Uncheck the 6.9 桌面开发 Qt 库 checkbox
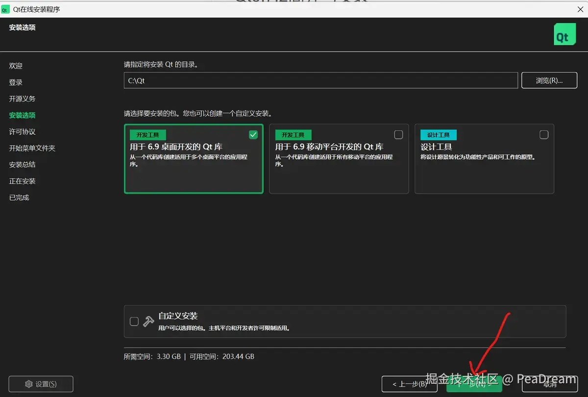Screen dimensions: 588x397 253,134
